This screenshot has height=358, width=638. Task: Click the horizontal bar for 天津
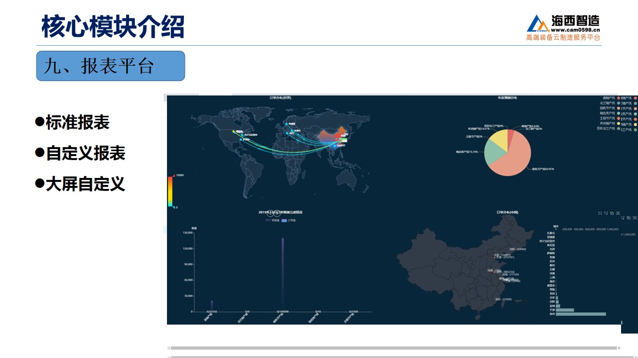tap(565, 310)
